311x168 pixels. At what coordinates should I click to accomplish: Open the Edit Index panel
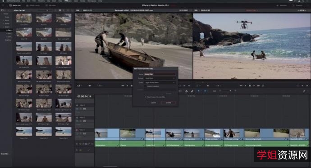(x=50, y=5)
